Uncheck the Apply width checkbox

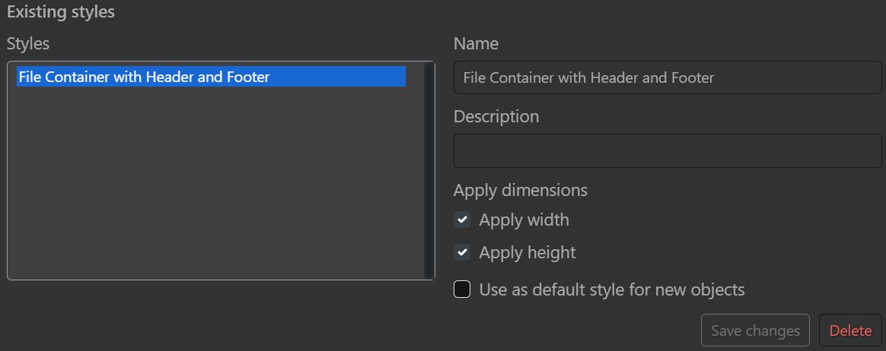point(462,220)
